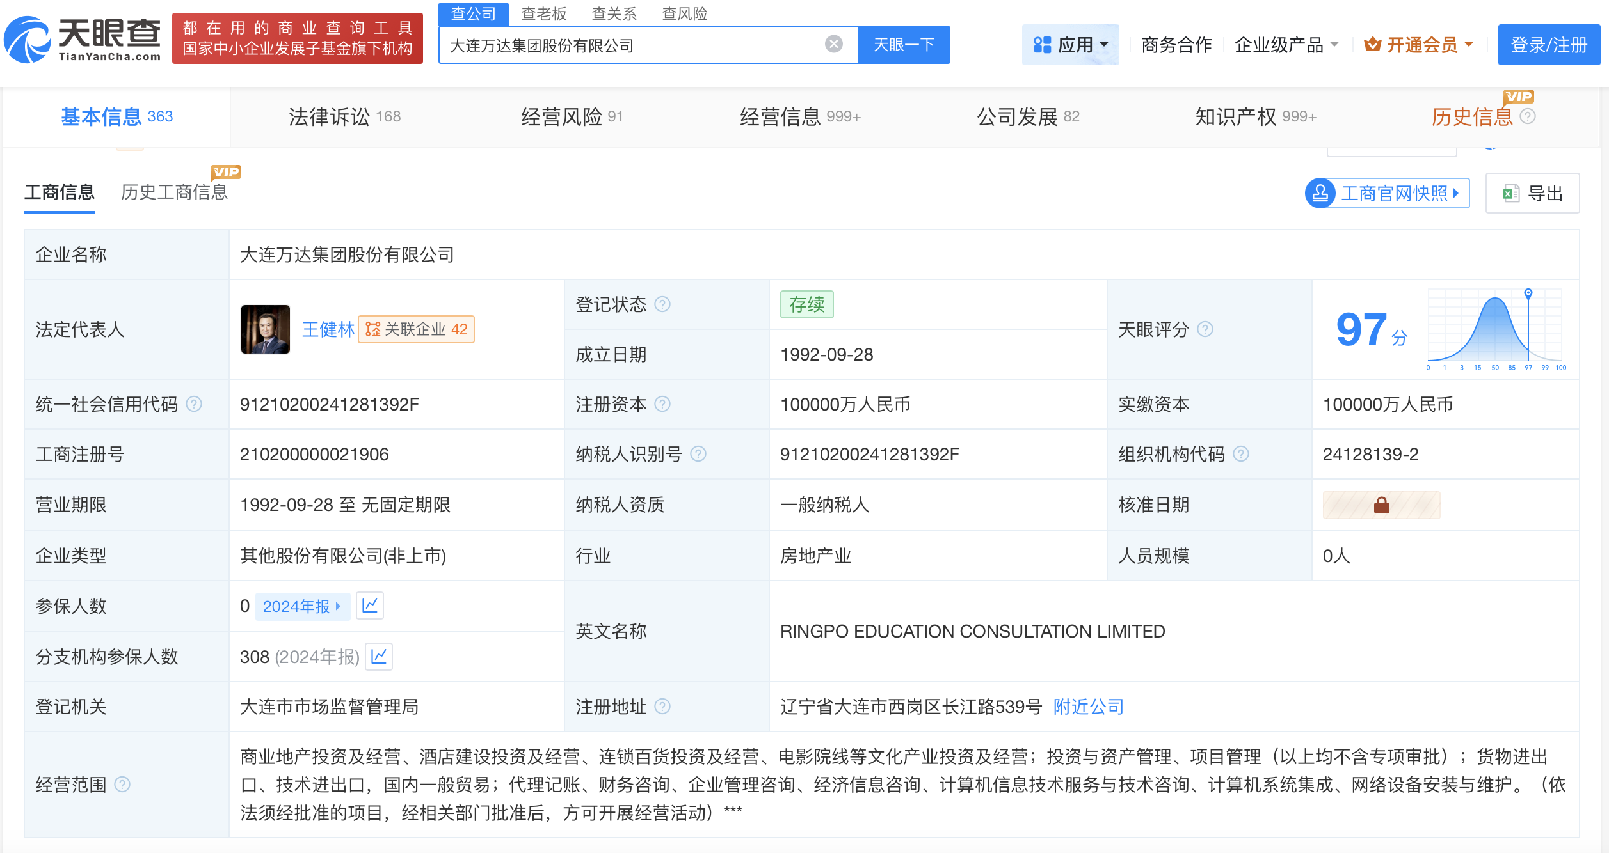Screen dimensions: 1609x853
Task: Click the 关联企业 42 badge next to 王健林
Action: [x=416, y=329]
